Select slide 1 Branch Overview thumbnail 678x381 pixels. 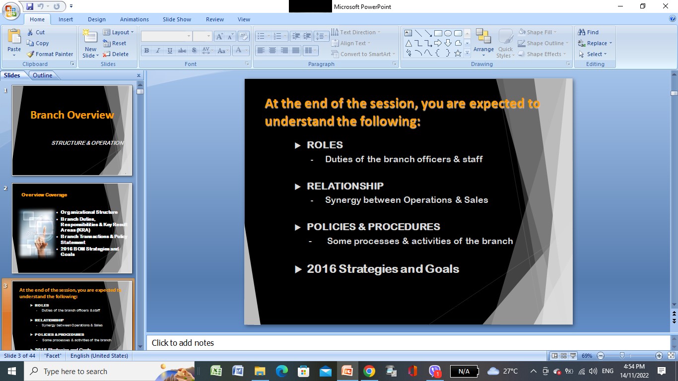pyautogui.click(x=72, y=130)
